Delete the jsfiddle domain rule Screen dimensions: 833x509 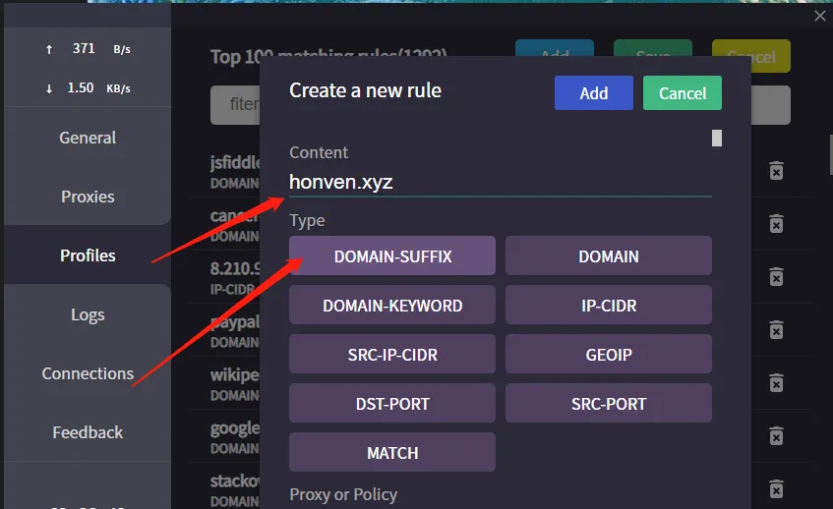click(x=776, y=171)
